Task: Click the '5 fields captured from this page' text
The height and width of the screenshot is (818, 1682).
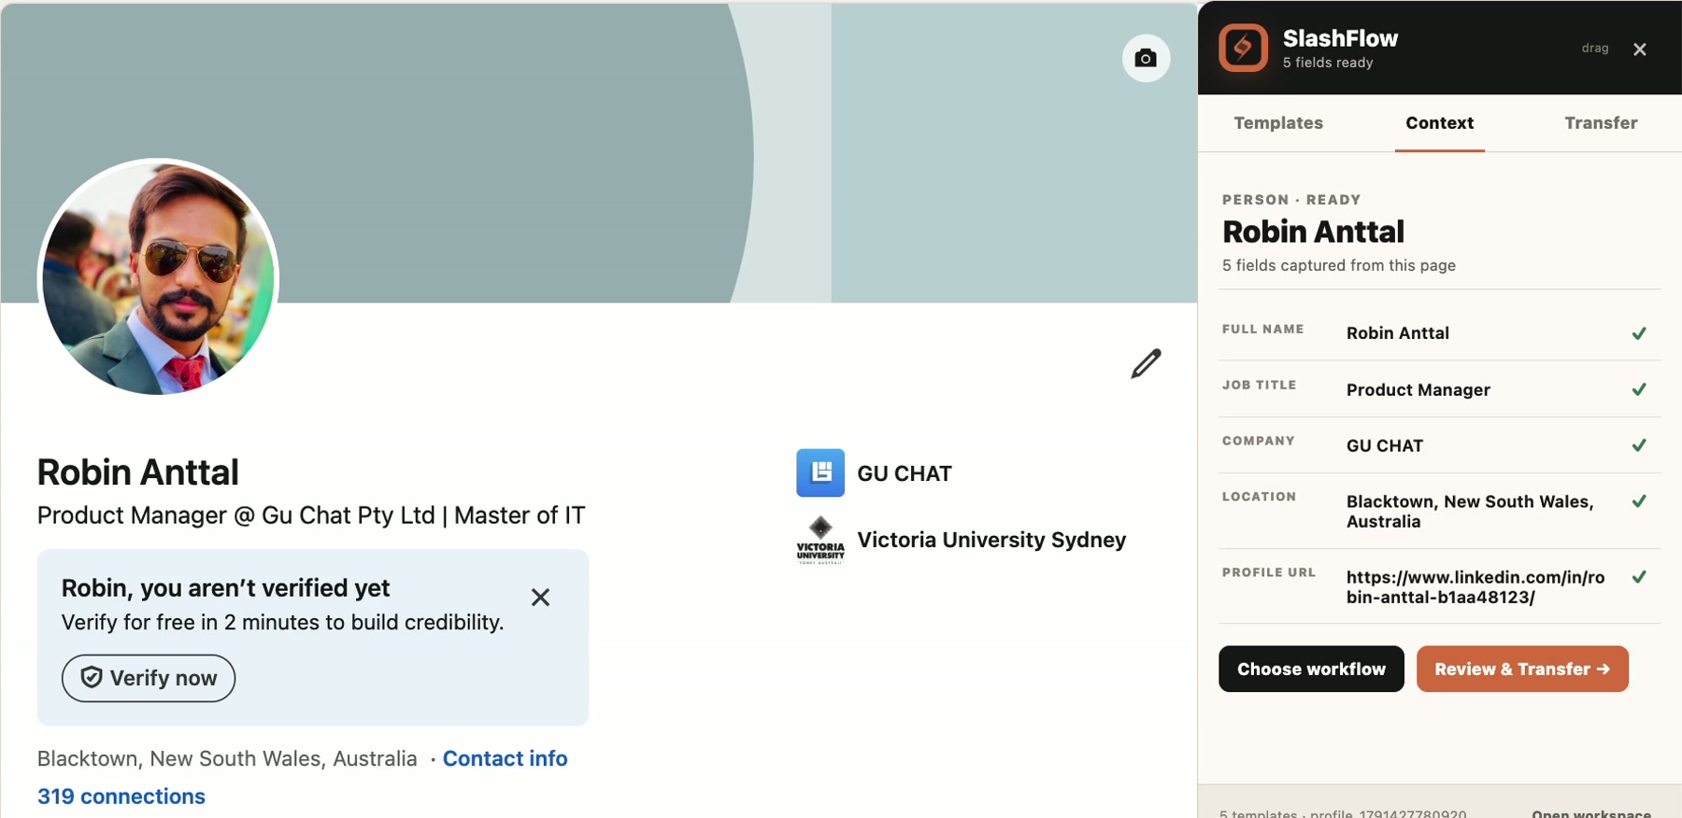Action: [1339, 265]
